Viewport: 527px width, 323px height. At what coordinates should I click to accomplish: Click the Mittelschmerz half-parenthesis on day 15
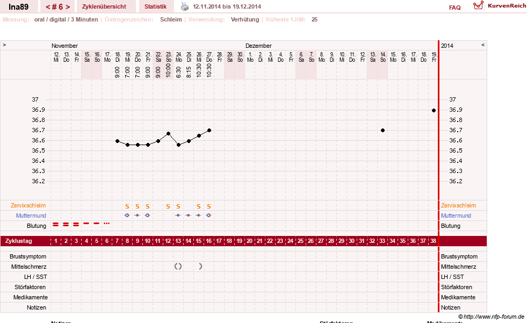pos(200,267)
